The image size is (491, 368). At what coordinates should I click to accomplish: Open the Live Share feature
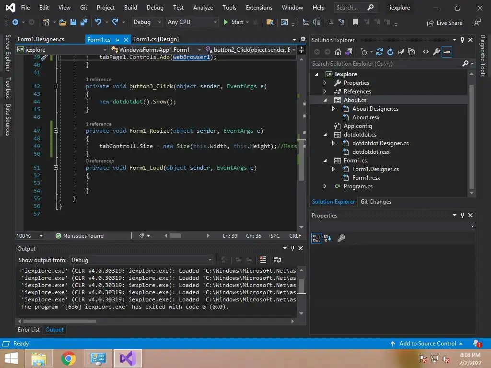(x=444, y=23)
